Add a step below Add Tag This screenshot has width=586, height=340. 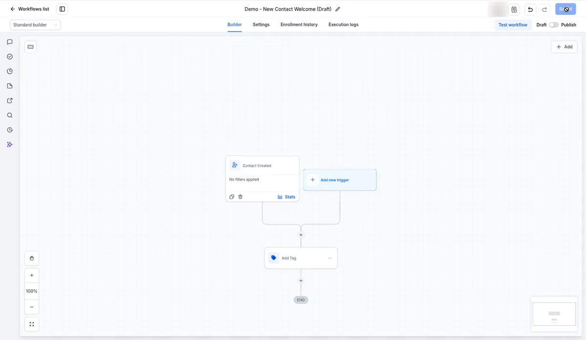coord(301,280)
